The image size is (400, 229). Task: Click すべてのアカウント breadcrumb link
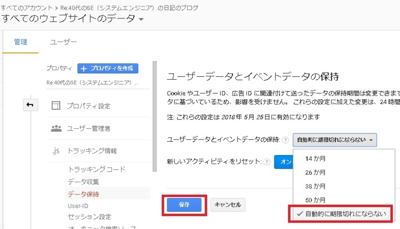(26, 8)
